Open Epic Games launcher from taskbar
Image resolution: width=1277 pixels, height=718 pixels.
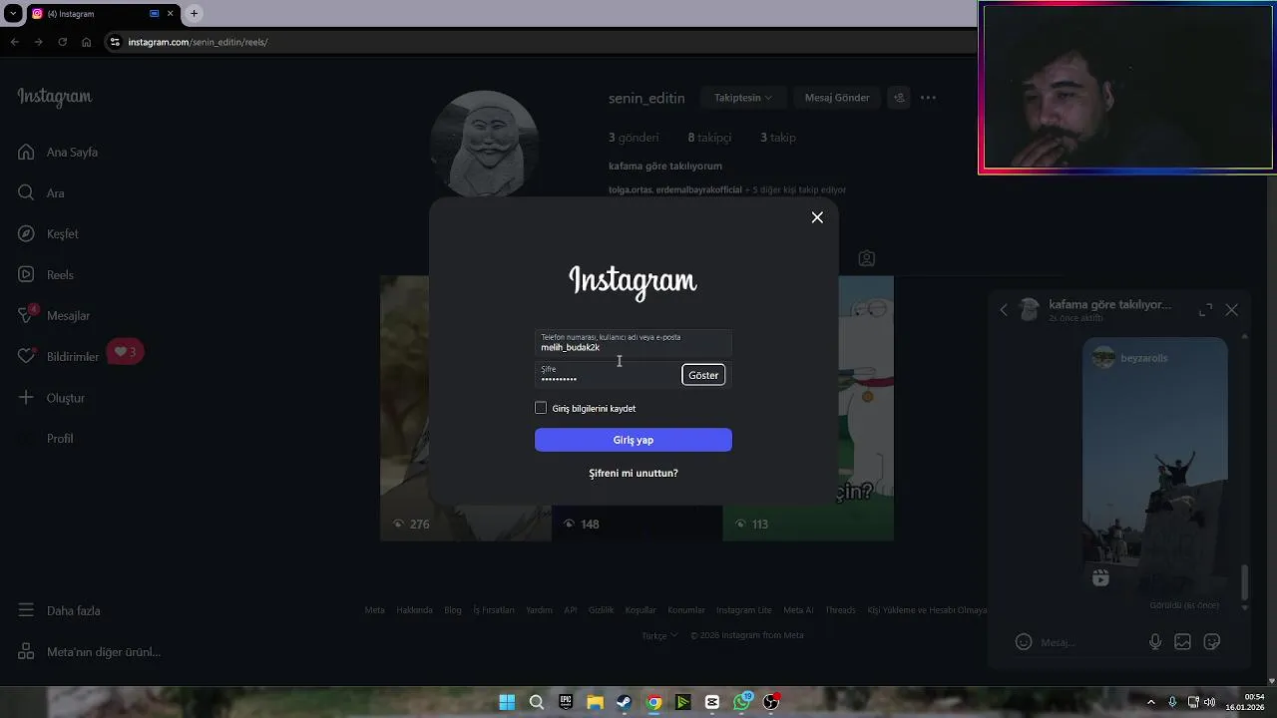[566, 702]
